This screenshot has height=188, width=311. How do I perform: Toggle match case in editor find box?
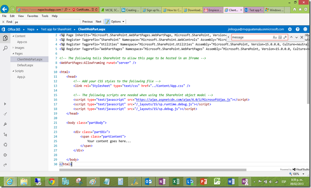[275, 37]
